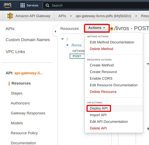Choose Import API from the menu
This screenshot has height=145, width=149.
98,115
